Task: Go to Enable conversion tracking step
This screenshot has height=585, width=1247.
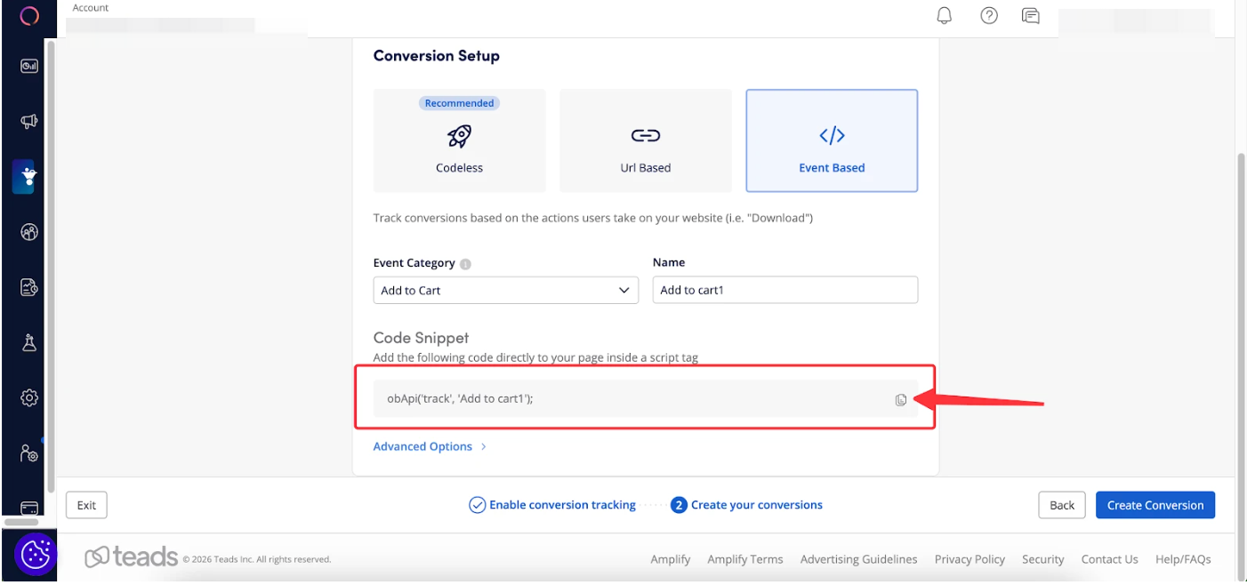Action: [552, 505]
